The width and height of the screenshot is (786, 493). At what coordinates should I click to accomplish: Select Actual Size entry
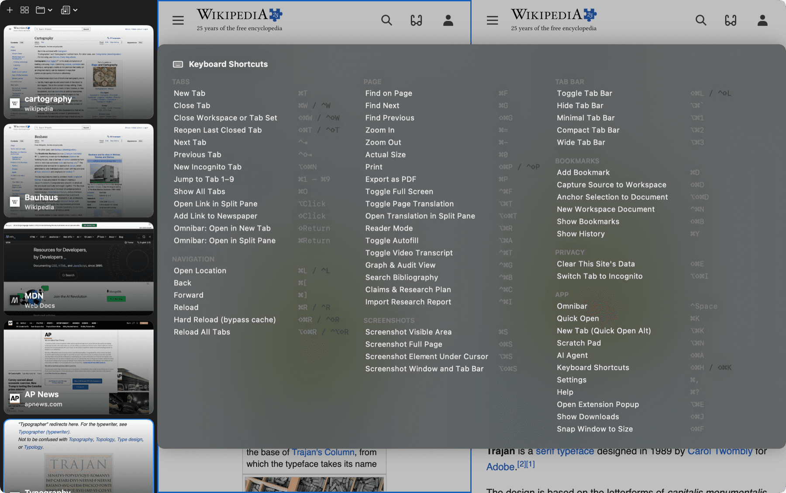[x=452, y=154]
